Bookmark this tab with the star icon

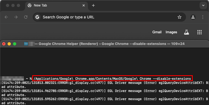pyautogui.click(x=179, y=17)
